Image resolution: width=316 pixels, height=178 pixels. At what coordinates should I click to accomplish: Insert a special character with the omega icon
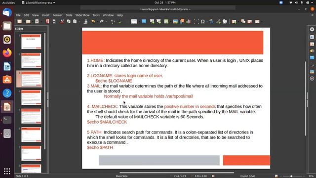click(x=203, y=21)
